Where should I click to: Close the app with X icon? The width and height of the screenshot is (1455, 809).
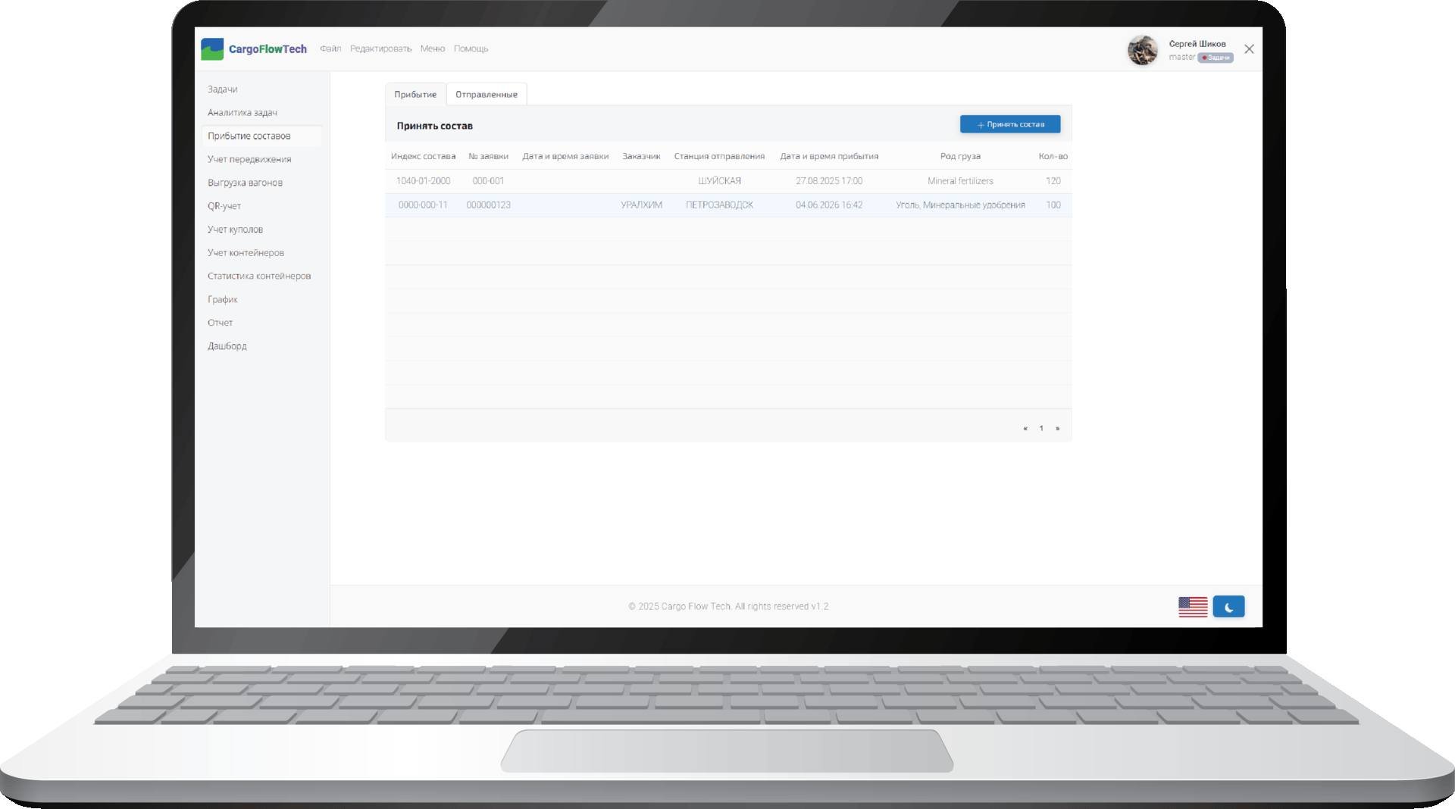[1249, 49]
